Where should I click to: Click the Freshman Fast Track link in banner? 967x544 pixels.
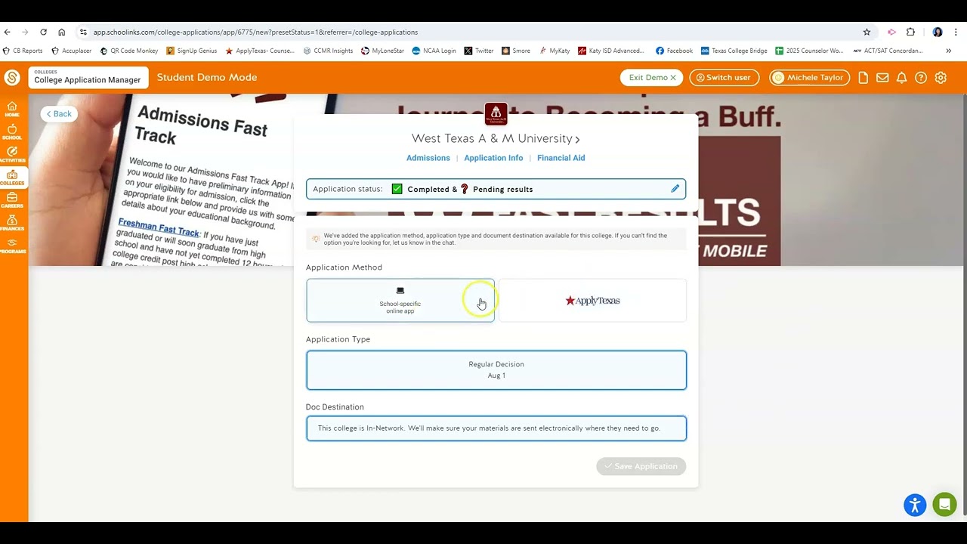(x=159, y=228)
